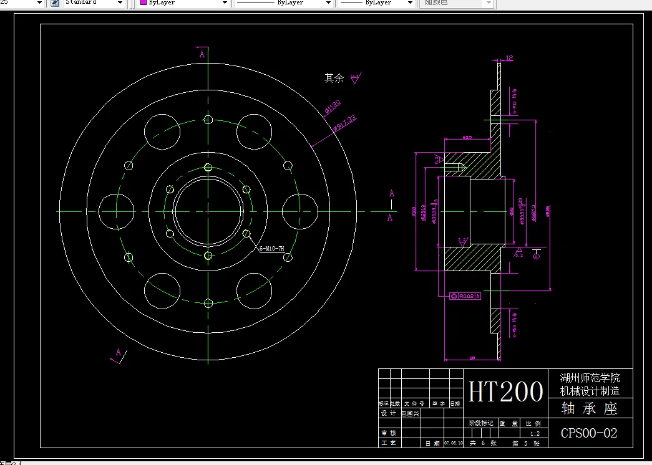Select the date value 07.06.10
The width and height of the screenshot is (652, 465).
[x=453, y=443]
